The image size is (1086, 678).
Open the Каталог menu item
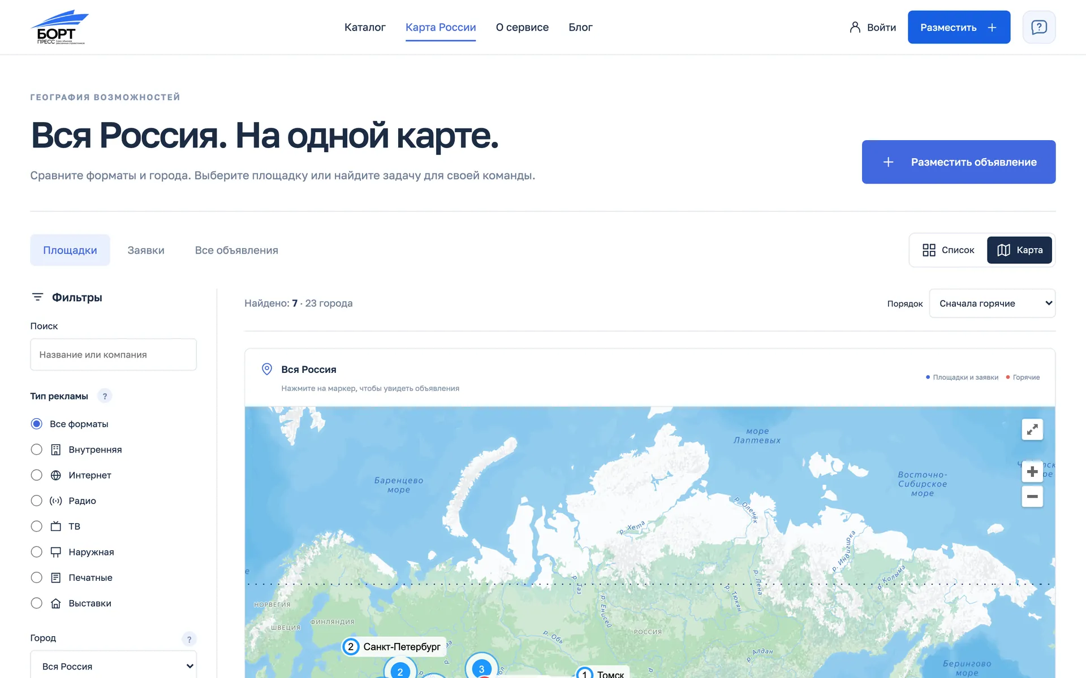(365, 27)
